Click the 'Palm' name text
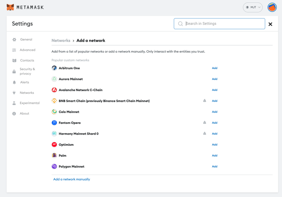The image size is (282, 197). pyautogui.click(x=63, y=156)
